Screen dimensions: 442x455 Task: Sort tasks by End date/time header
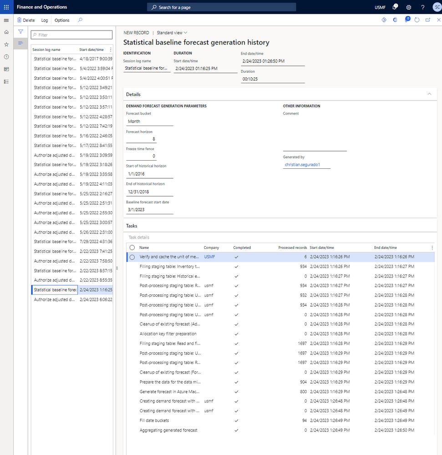click(385, 248)
